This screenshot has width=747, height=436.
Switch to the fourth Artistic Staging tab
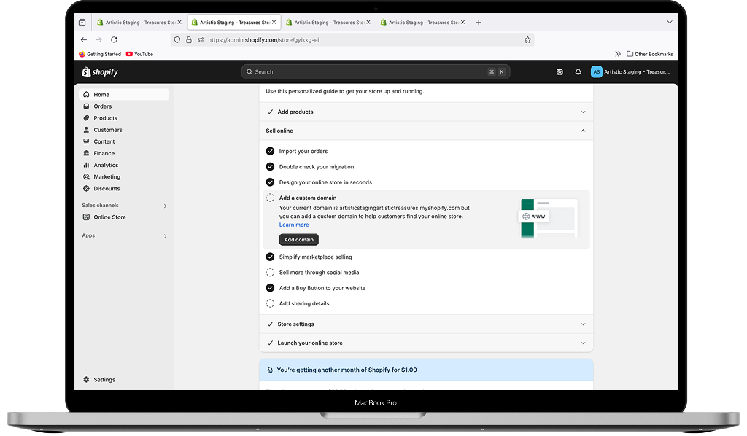422,23
